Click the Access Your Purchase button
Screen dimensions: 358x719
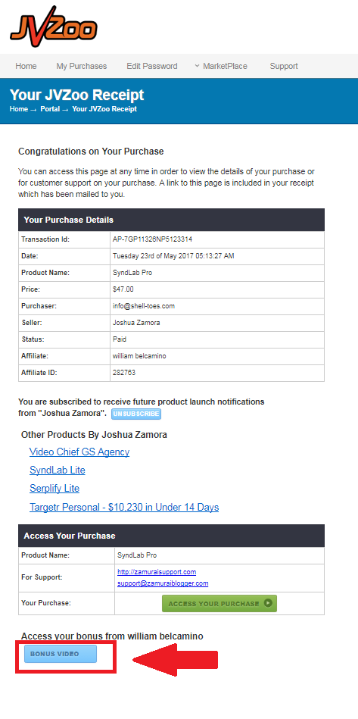(219, 603)
